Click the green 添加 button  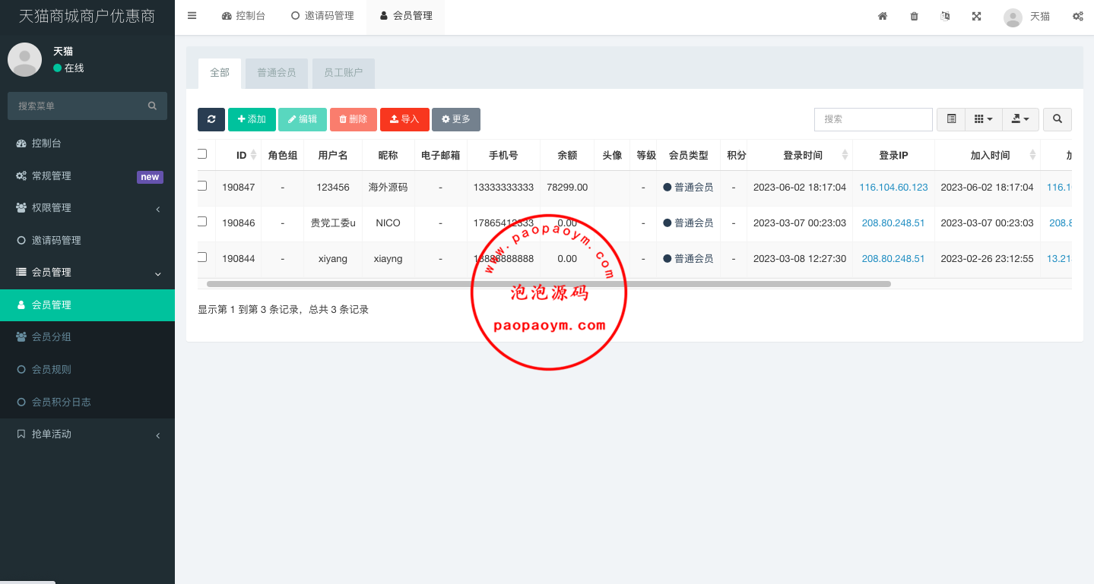pos(252,119)
